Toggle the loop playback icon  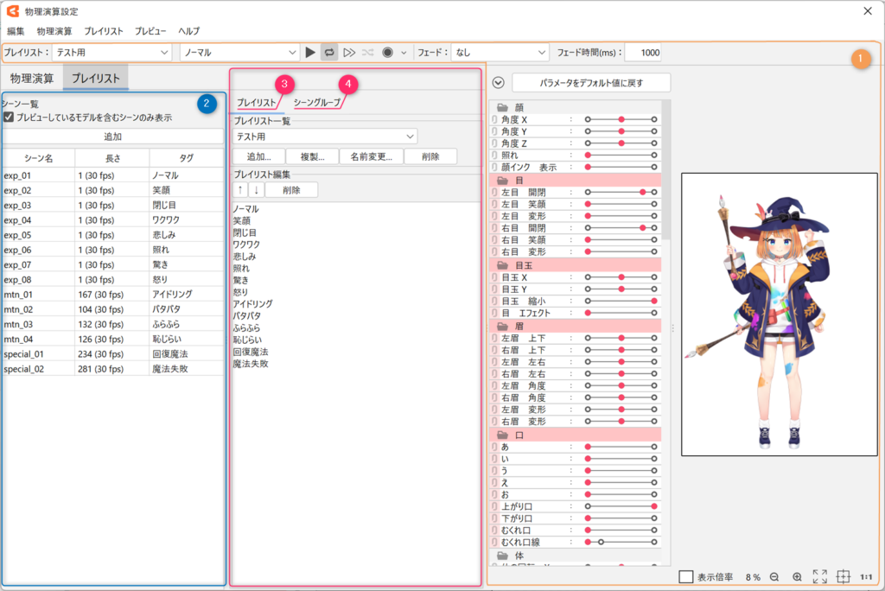329,53
